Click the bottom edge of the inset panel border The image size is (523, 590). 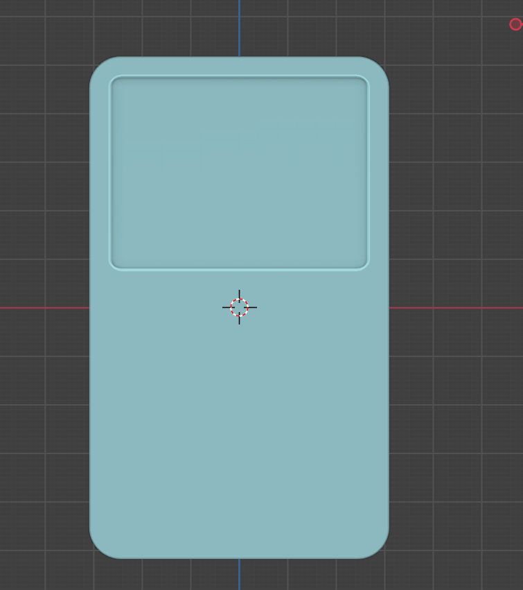click(x=239, y=269)
